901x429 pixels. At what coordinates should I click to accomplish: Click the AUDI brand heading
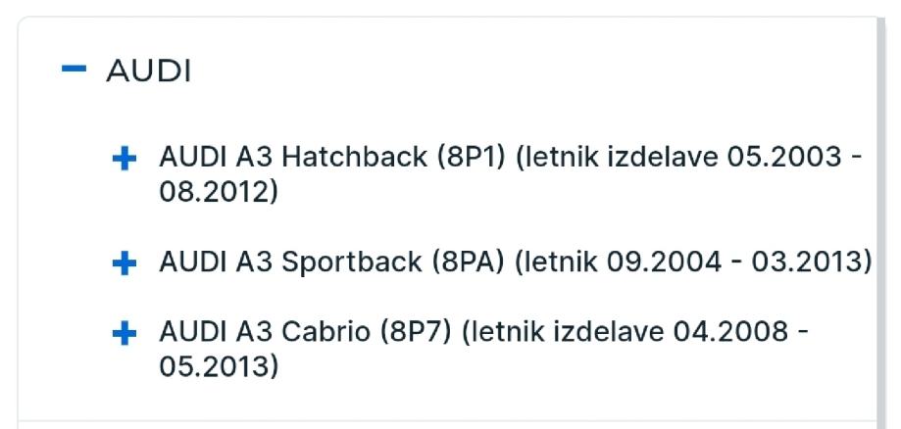point(148,71)
